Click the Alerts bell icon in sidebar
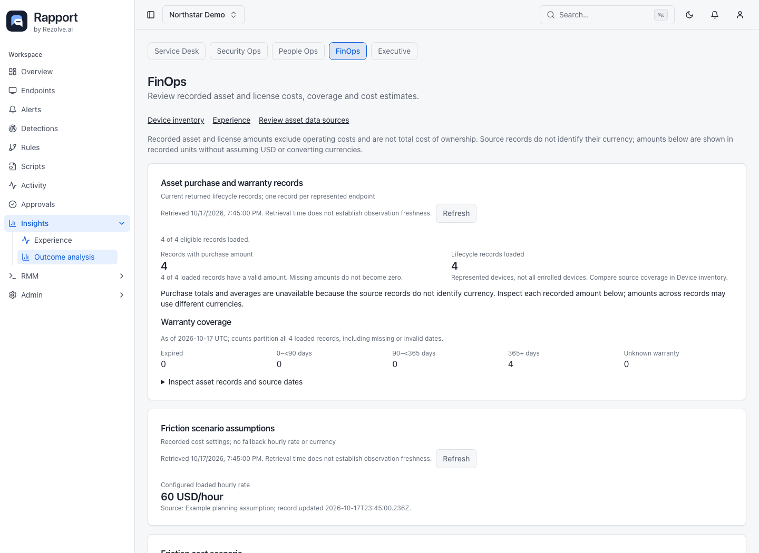This screenshot has height=553, width=759. tap(13, 110)
